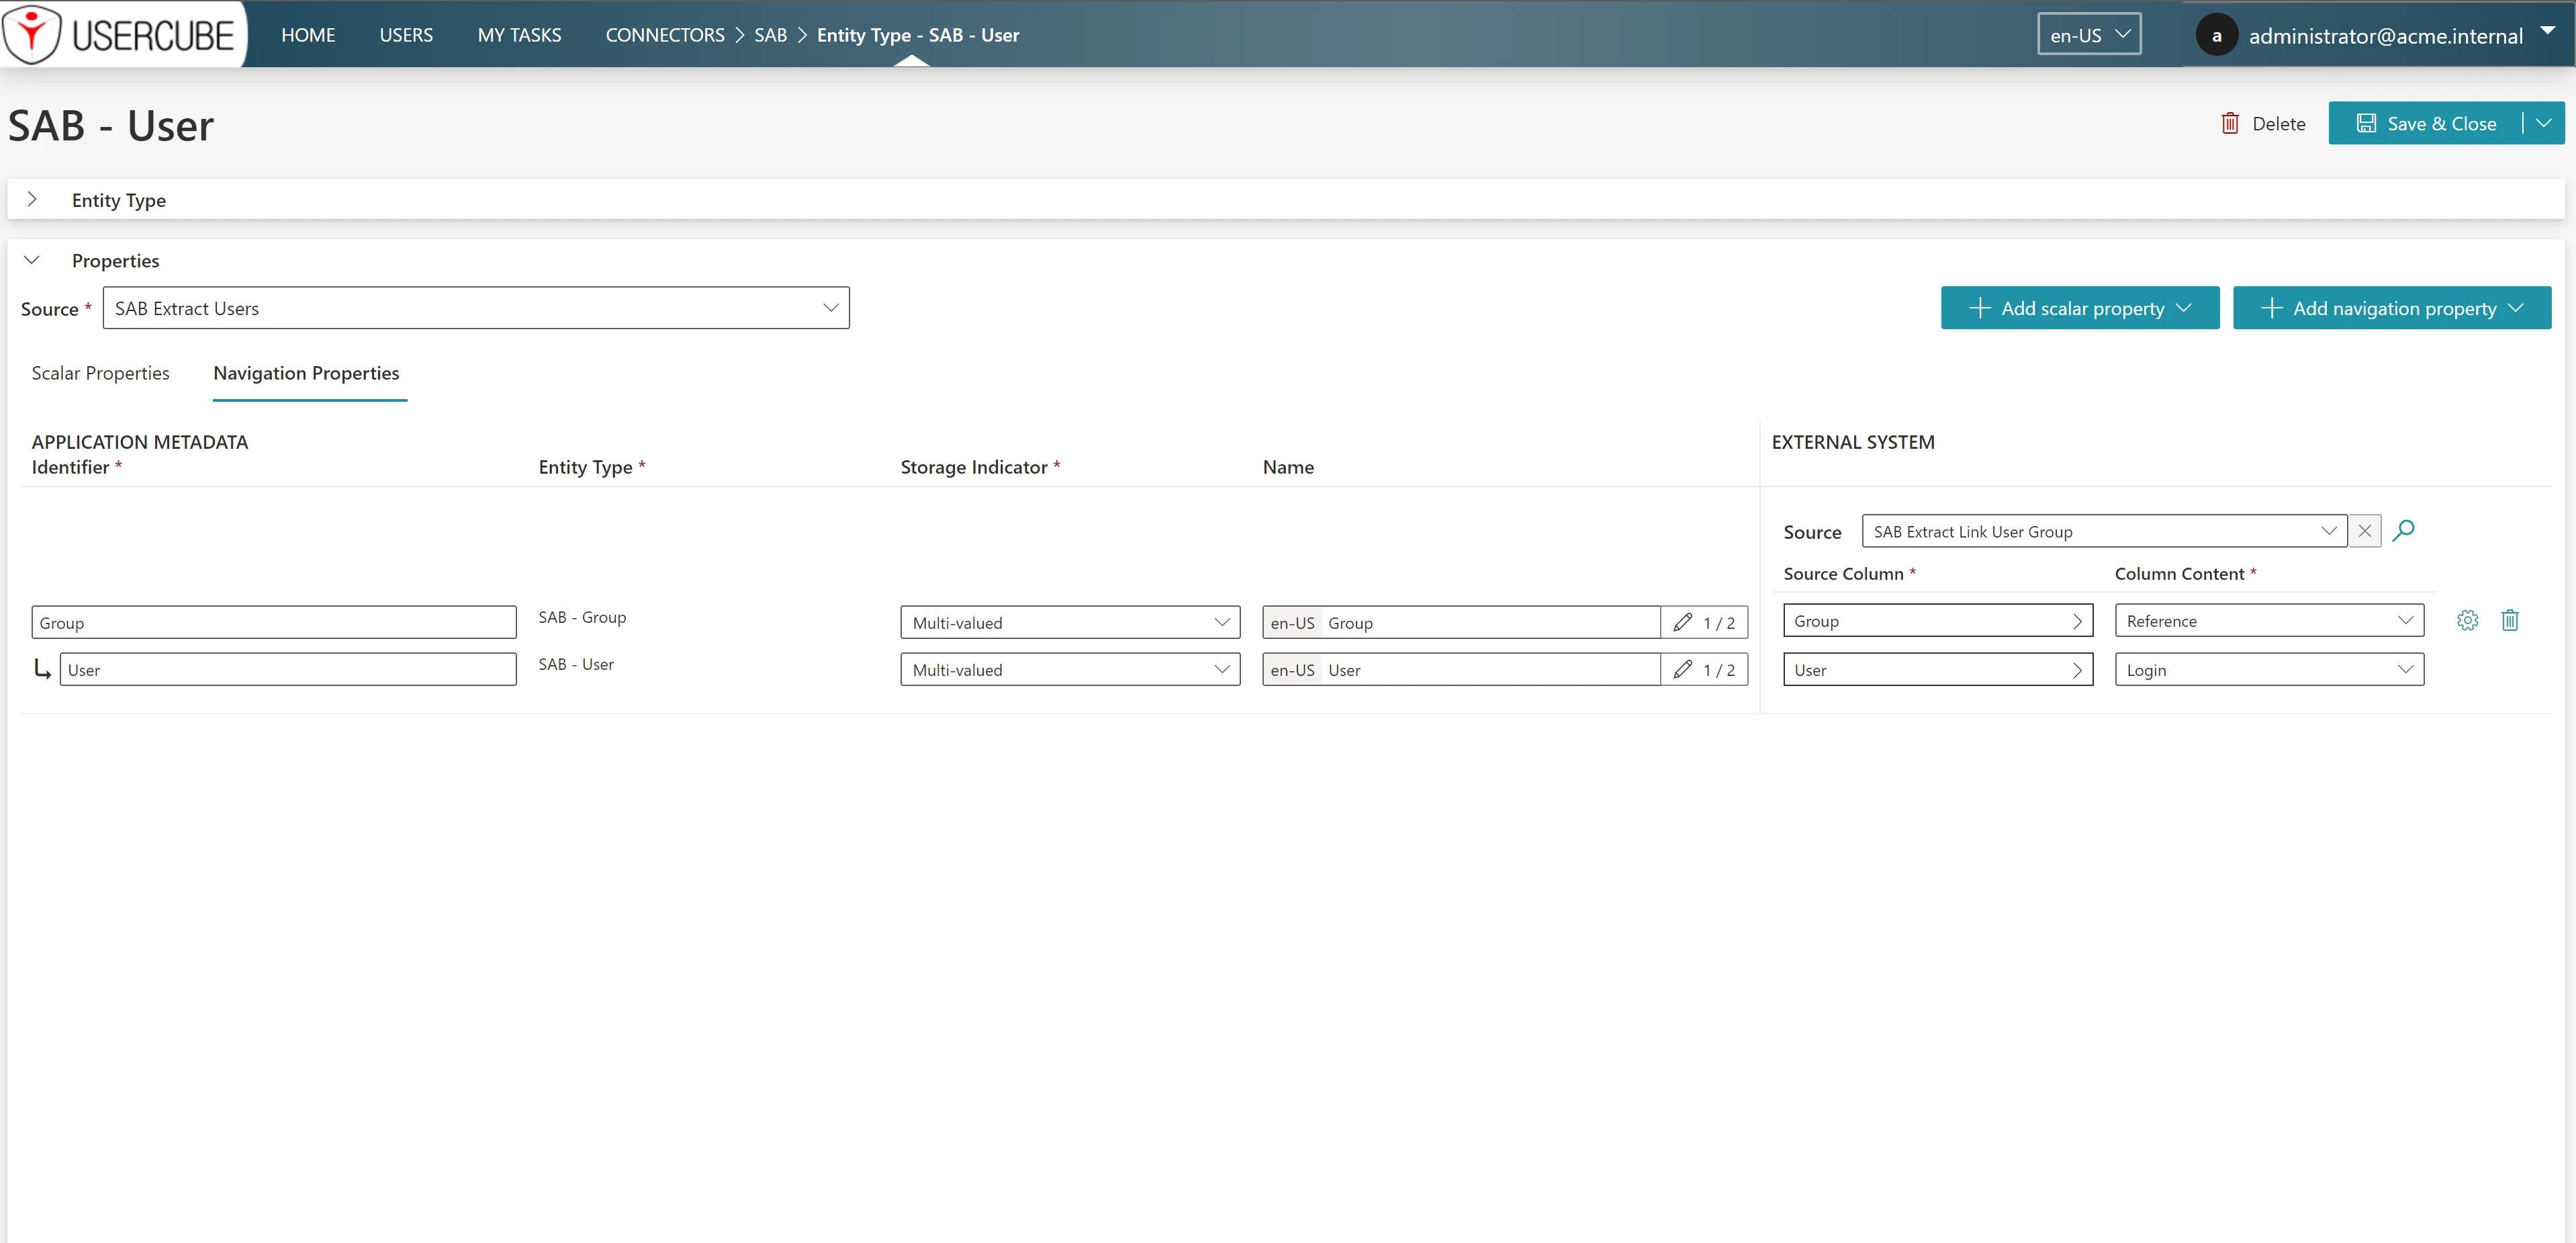Click Add navigation property button
This screenshot has height=1243, width=2576.
coord(2392,308)
